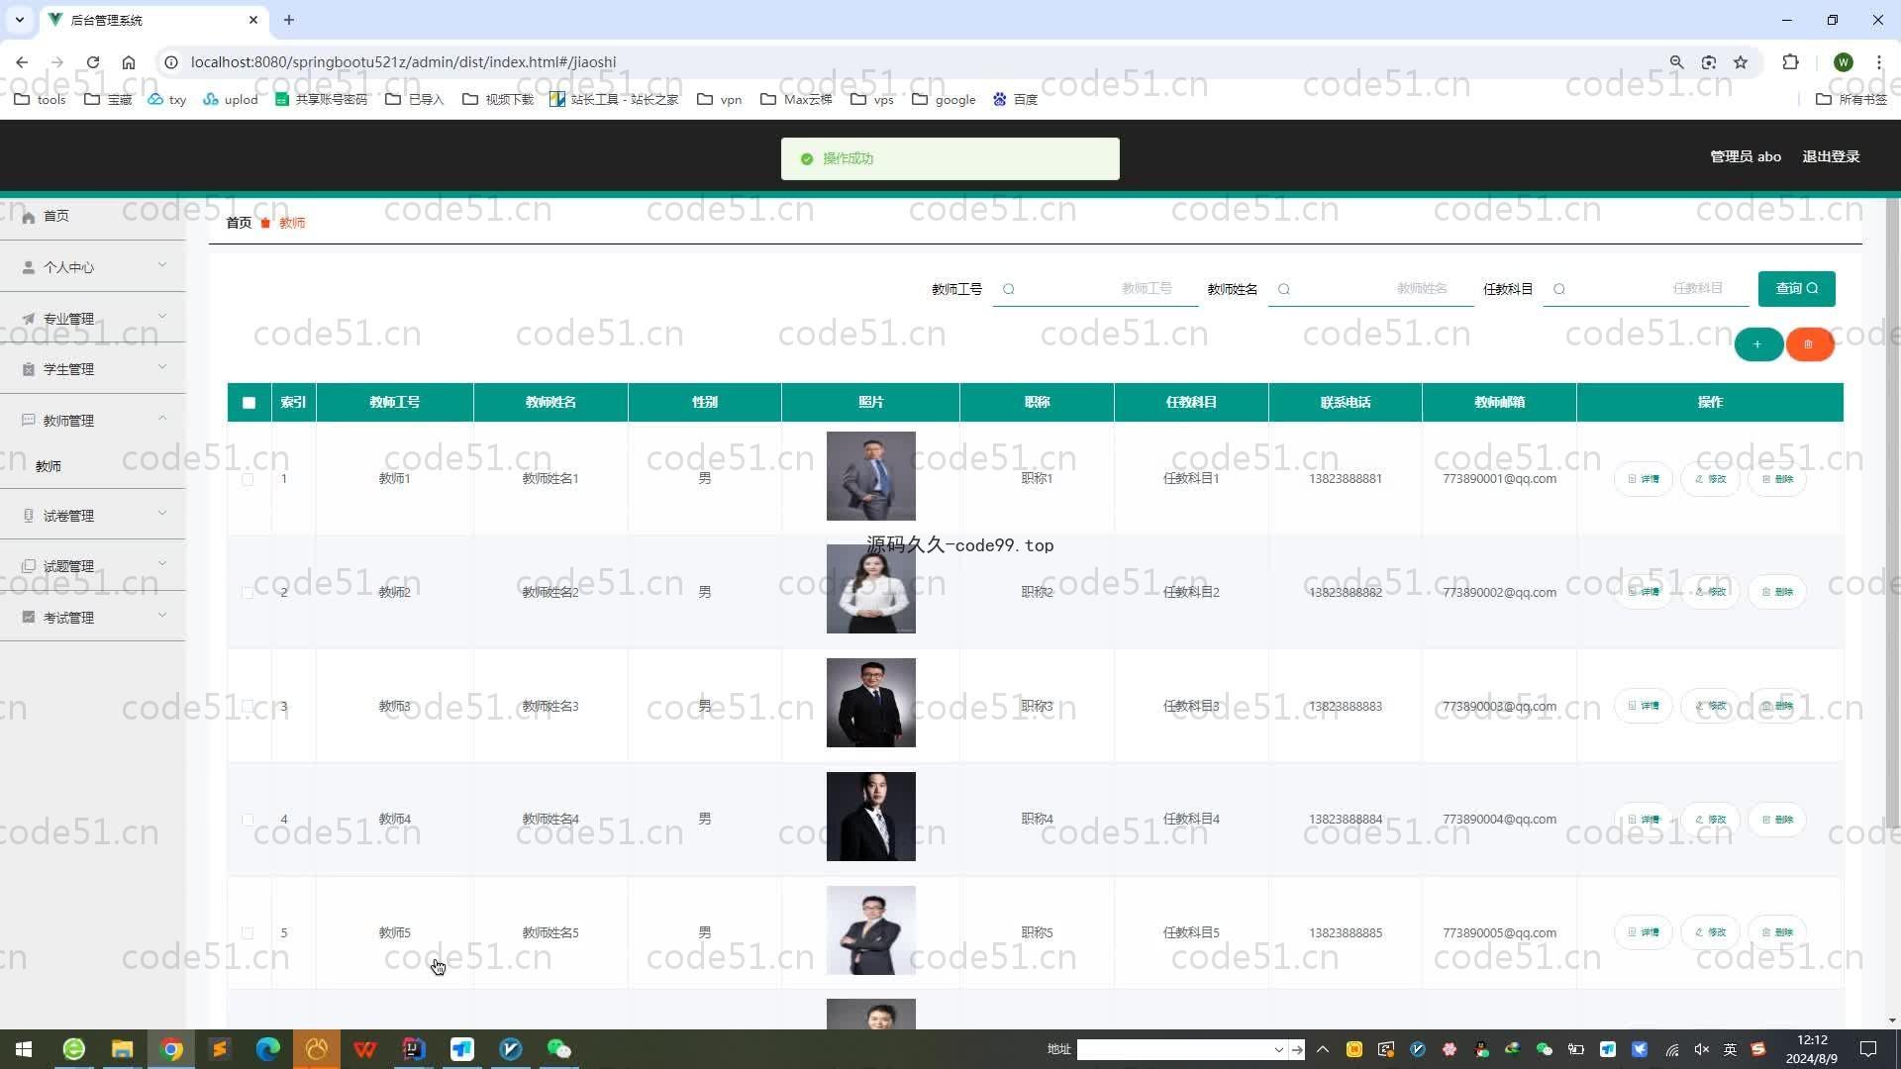
Task: Select the checkbox for teacher row 5
Action: coord(248,933)
